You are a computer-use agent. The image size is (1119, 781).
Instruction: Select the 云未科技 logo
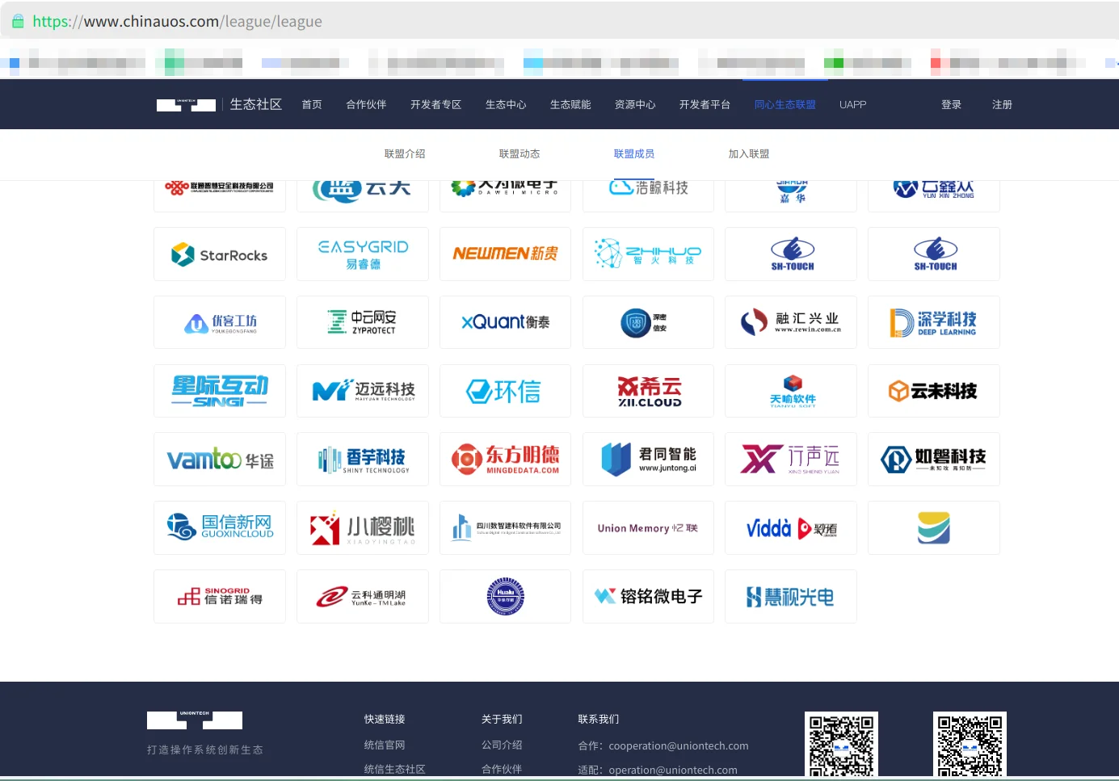pos(934,391)
